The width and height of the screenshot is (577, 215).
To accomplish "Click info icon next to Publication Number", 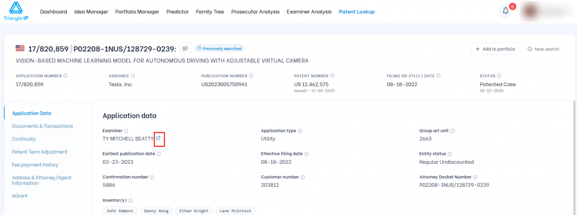I will pos(251,76).
